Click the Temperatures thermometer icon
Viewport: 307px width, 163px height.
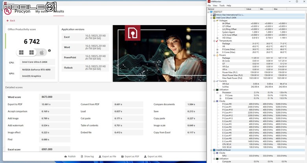pyautogui.click(x=217, y=41)
